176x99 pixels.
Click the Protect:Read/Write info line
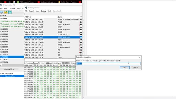click(50, 63)
